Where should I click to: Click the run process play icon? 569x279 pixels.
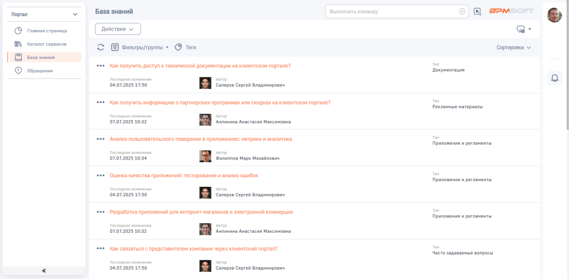pos(477,12)
